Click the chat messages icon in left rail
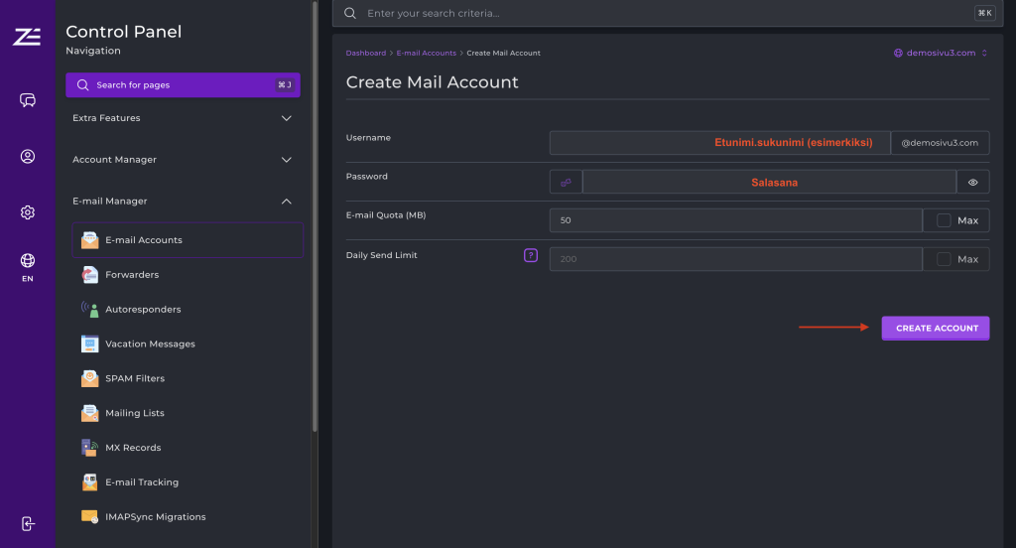 point(28,100)
